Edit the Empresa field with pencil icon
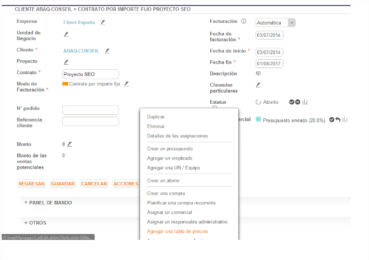369x260 pixels. pyautogui.click(x=102, y=22)
